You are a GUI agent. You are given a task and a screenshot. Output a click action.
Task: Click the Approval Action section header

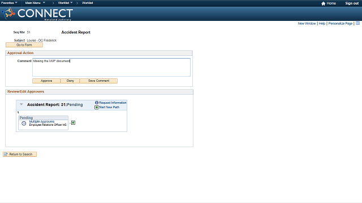pyautogui.click(x=99, y=53)
